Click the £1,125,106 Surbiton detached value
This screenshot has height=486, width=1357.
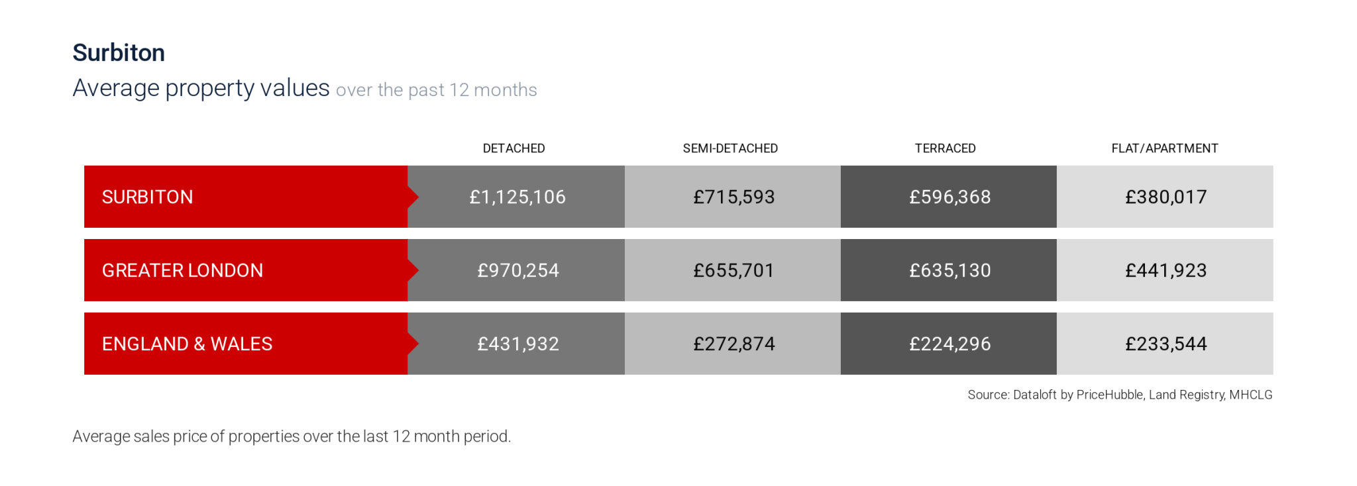[x=517, y=197]
